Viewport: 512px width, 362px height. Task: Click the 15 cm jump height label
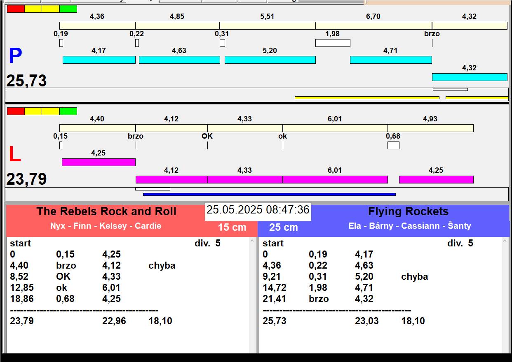(232, 227)
